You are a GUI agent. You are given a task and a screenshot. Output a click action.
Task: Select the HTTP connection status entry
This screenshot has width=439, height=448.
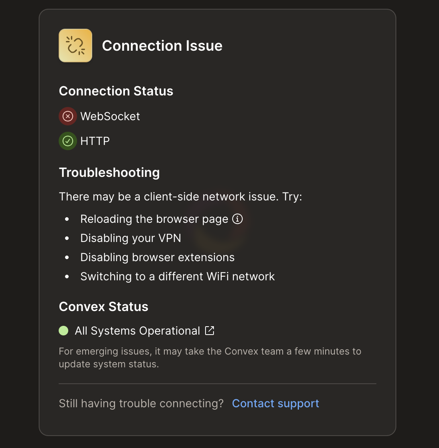pos(84,141)
